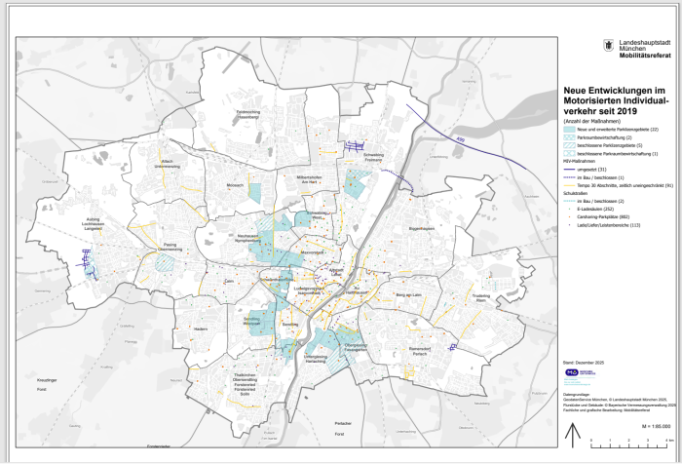Click the dashed MIV 'im Bau / beschlossen (1)' symbol
Image resolution: width=682 pixels, height=464 pixels.
(568, 177)
